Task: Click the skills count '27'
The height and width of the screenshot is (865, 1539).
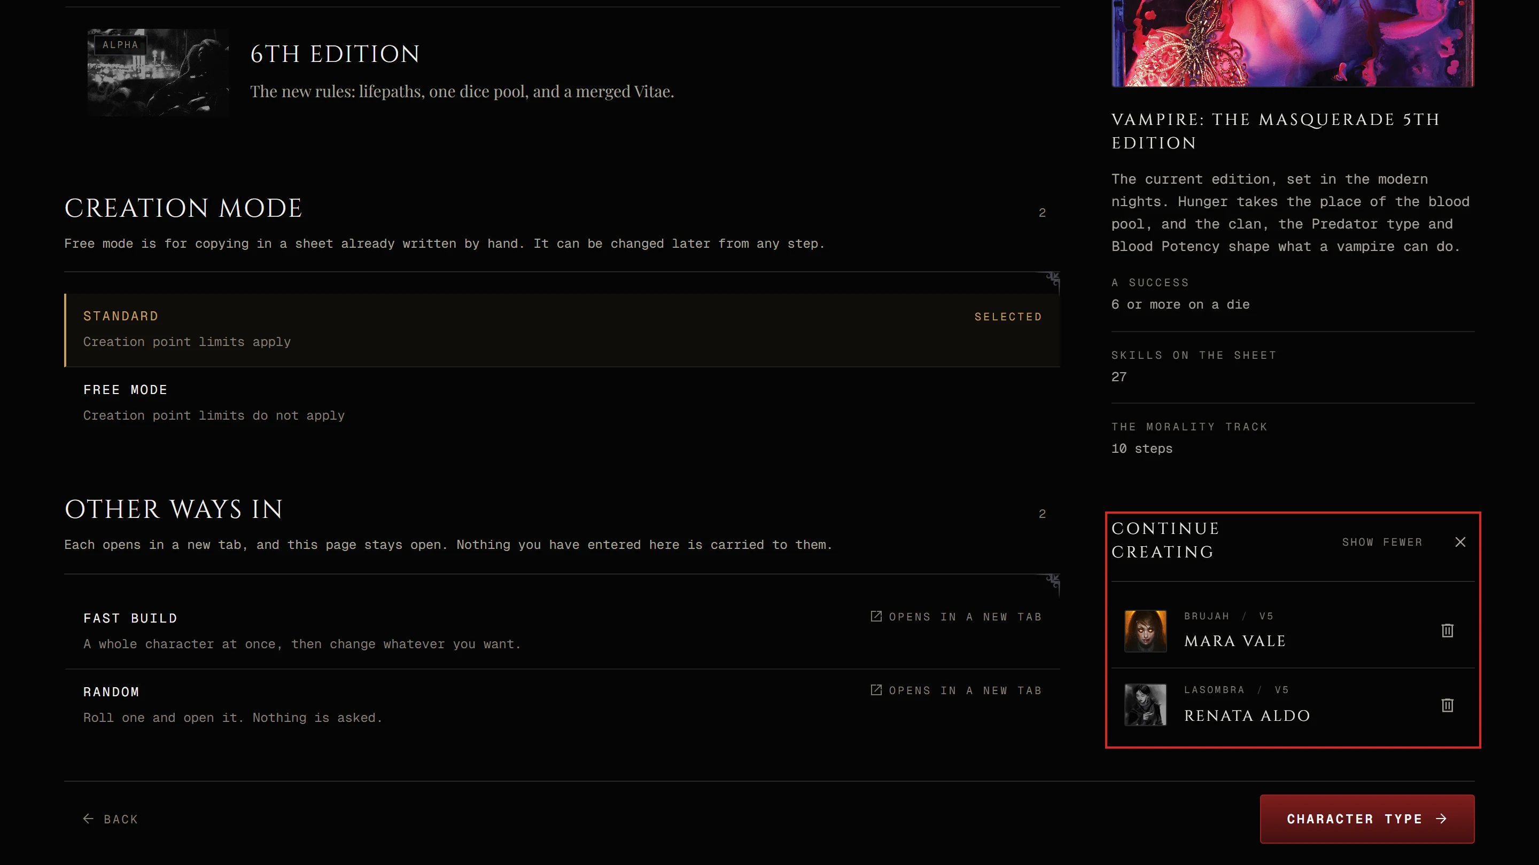Action: 1119,376
